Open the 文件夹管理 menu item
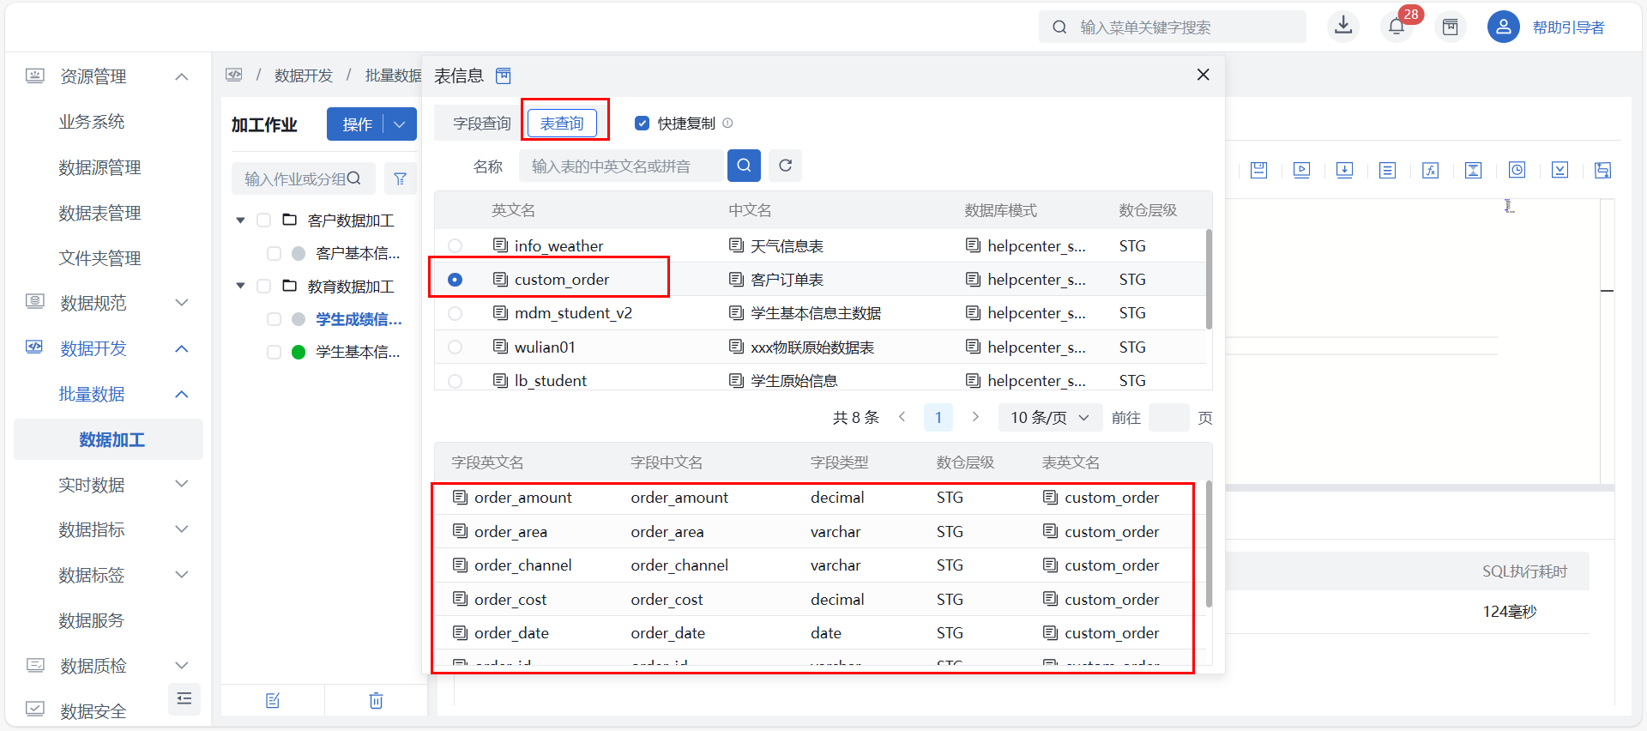This screenshot has height=731, width=1647. point(100,258)
